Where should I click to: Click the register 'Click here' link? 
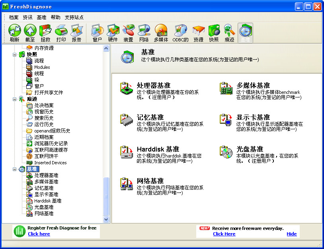(39, 234)
